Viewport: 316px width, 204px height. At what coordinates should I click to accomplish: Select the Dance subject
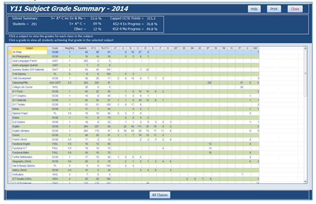click(29, 109)
